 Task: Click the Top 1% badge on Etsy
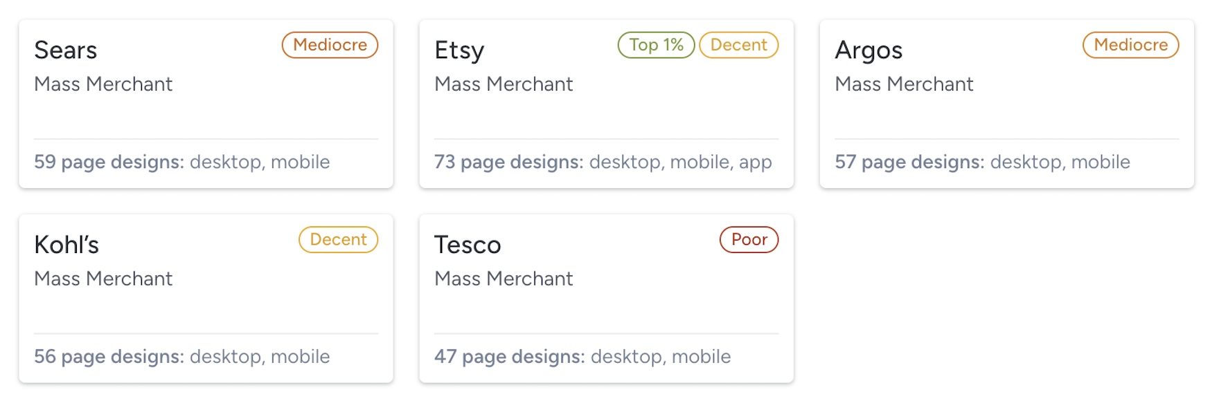[x=656, y=45]
